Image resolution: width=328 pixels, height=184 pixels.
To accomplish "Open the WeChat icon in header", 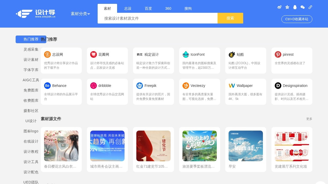I will coord(303,7).
